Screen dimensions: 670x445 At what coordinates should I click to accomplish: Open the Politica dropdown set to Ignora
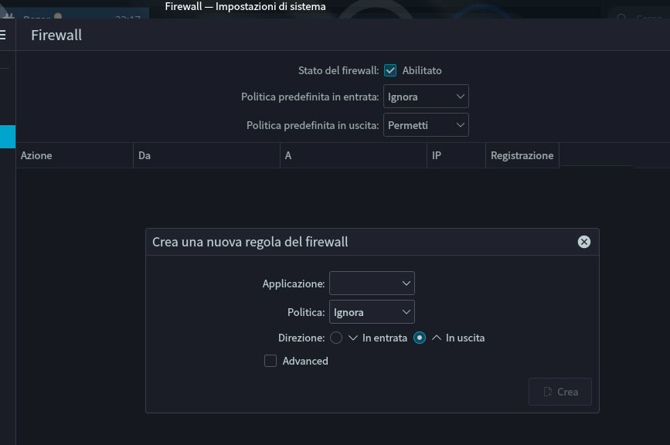click(x=372, y=312)
